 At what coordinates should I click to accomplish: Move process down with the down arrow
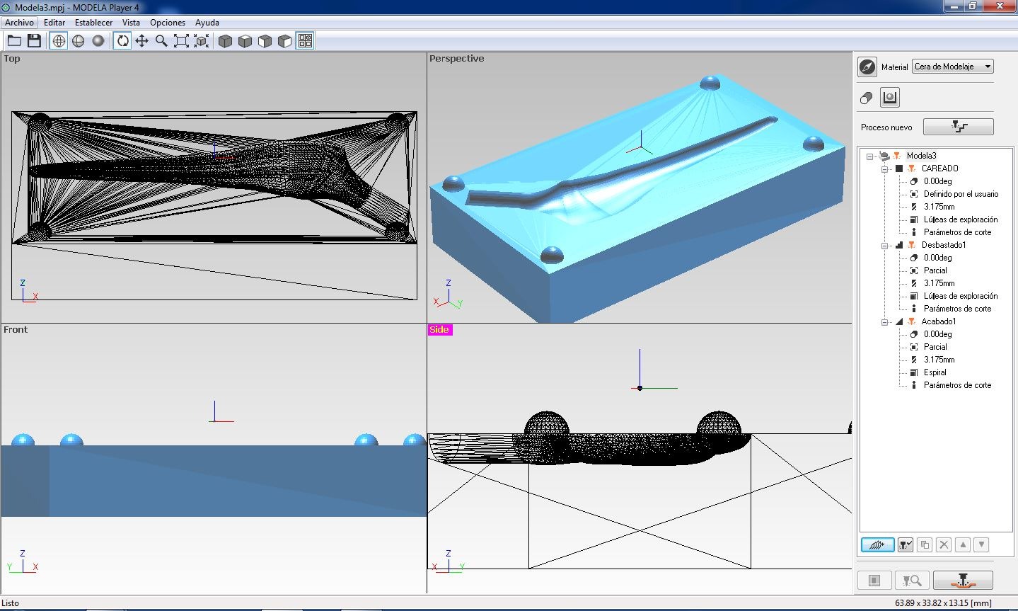tap(981, 545)
